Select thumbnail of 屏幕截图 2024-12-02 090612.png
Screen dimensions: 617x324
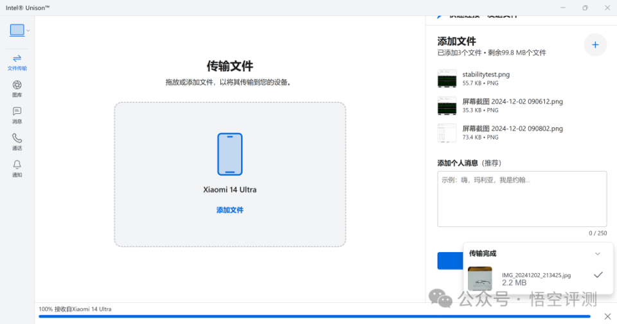coord(447,105)
